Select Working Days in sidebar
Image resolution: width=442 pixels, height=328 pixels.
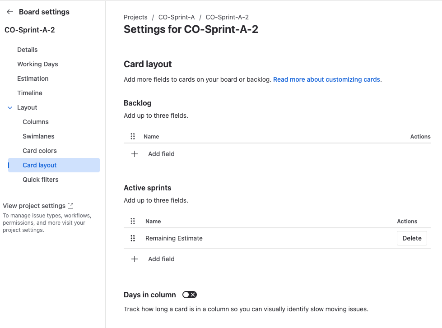[37, 64]
